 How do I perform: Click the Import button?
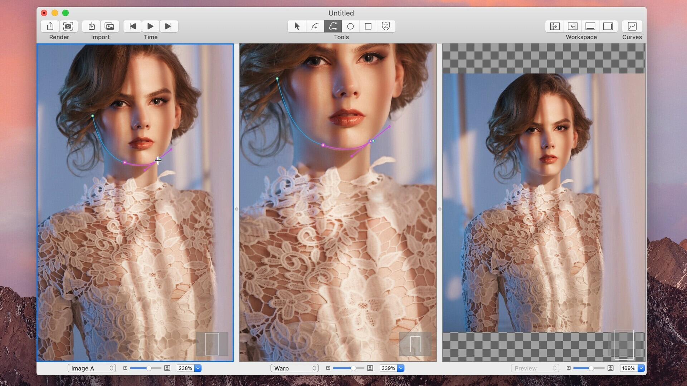click(92, 26)
